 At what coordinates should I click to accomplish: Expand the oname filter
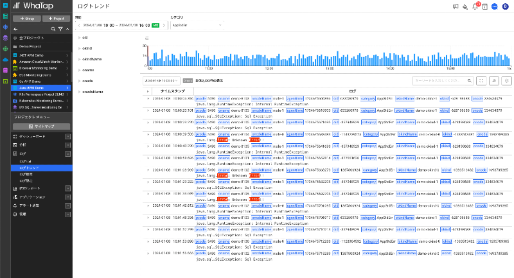[79, 70]
